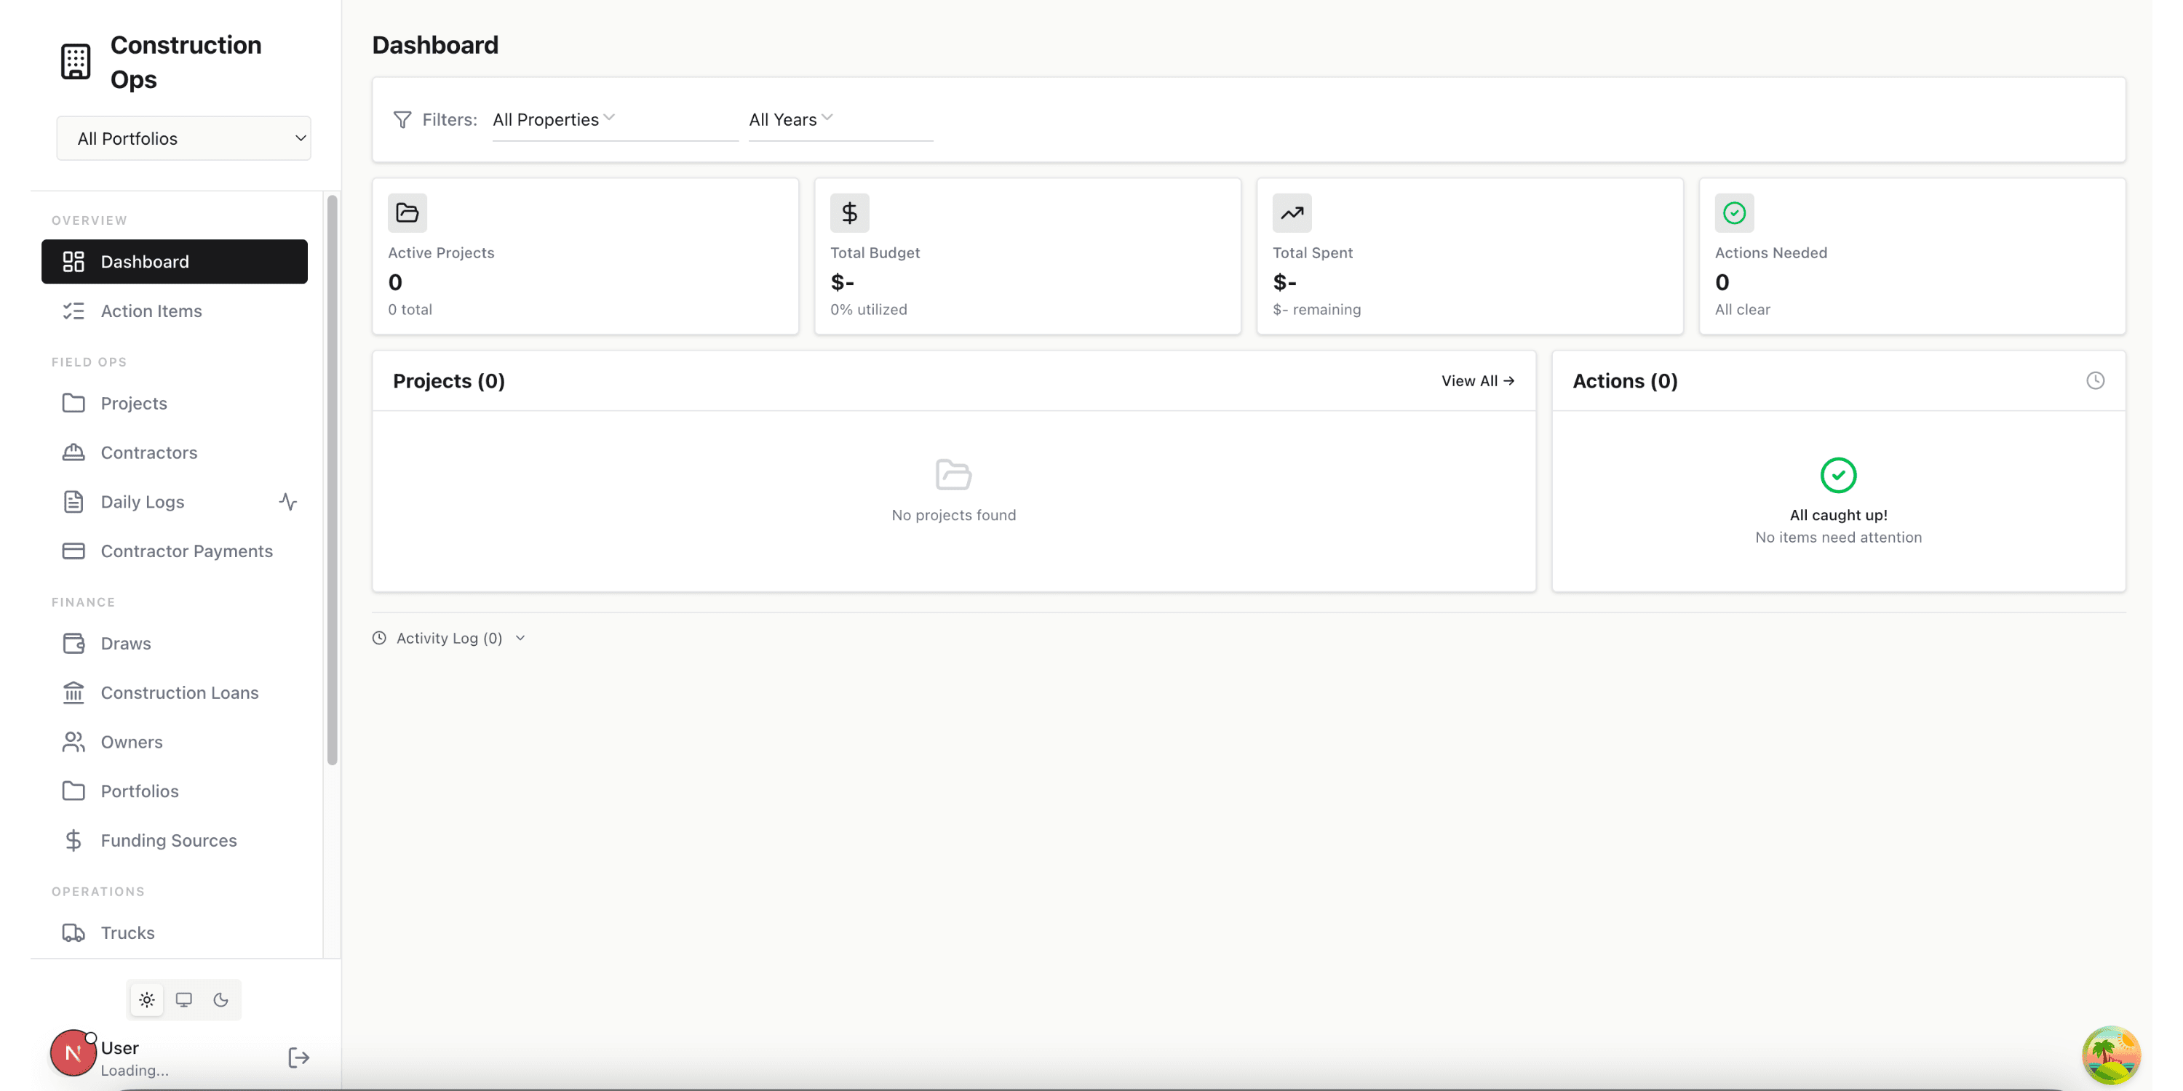Click the Actions Needed green check icon
Screen dimensions: 2183x1091
[x=1735, y=212]
